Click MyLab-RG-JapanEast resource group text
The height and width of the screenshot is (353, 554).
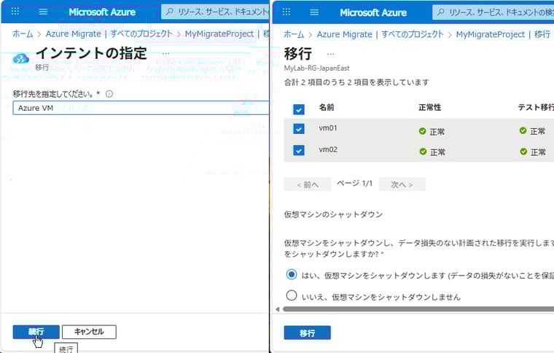coord(316,68)
